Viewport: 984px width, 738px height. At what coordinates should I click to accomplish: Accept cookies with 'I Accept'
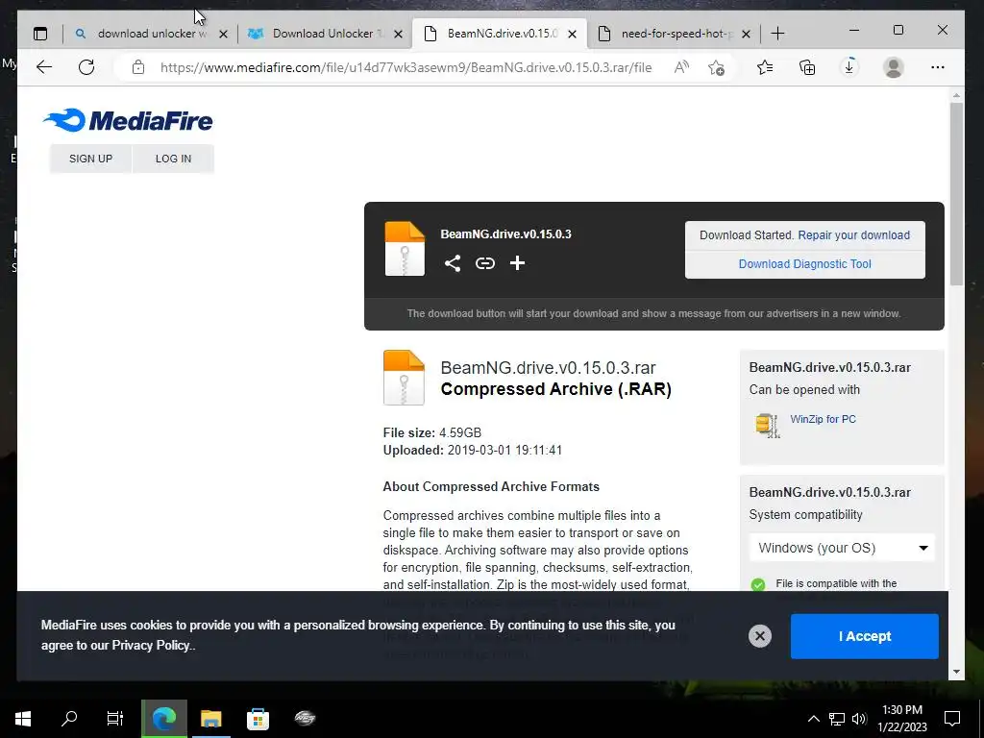click(x=864, y=636)
